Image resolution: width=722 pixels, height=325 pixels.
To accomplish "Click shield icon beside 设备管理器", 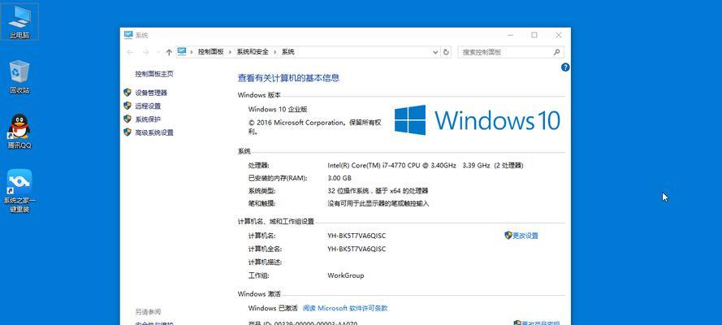I will pos(128,93).
